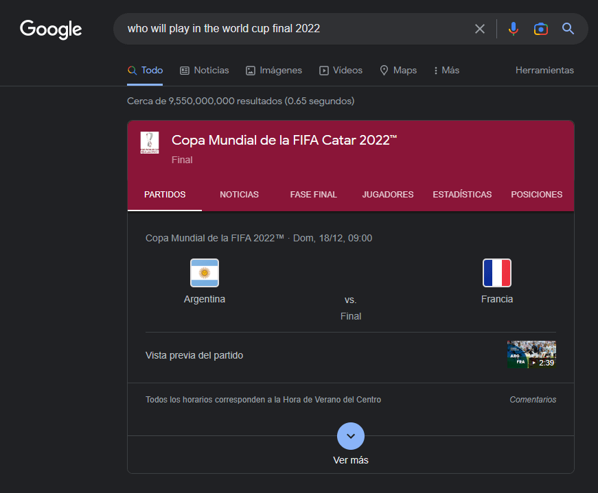Select the FASE FINAL tab
Viewport: 598px width, 493px height.
[x=313, y=195]
